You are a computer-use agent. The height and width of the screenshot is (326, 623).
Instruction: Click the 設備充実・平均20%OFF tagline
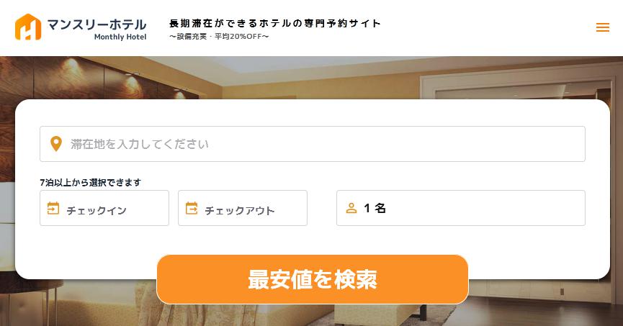[x=219, y=37]
